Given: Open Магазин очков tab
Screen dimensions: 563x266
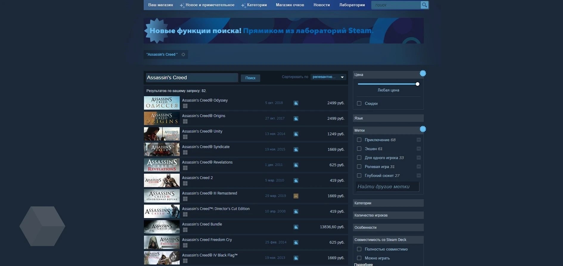Looking at the screenshot, I should click(290, 5).
